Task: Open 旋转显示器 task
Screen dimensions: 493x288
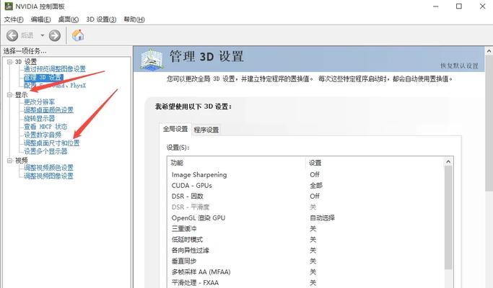Action: [39, 119]
